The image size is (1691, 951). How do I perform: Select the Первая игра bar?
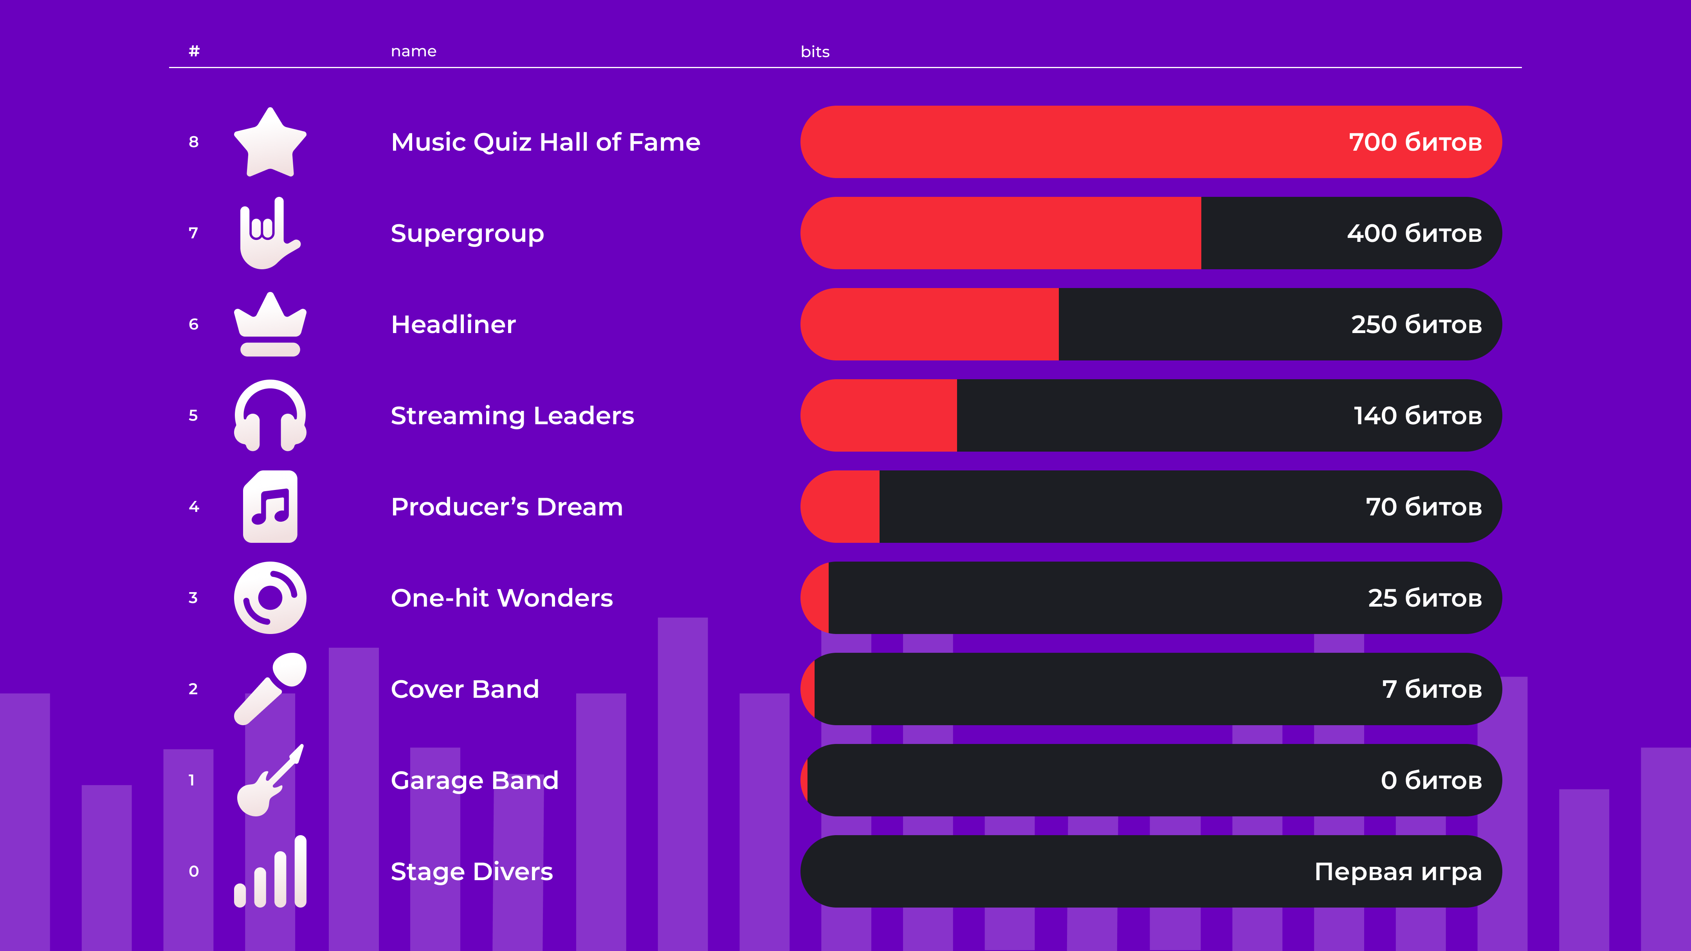pyautogui.click(x=1150, y=872)
